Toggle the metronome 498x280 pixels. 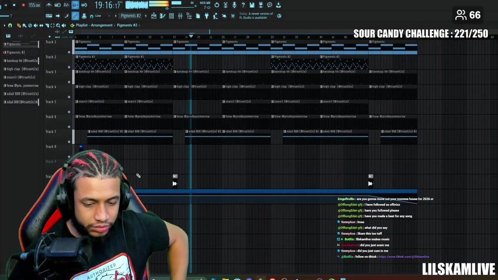click(x=49, y=5)
